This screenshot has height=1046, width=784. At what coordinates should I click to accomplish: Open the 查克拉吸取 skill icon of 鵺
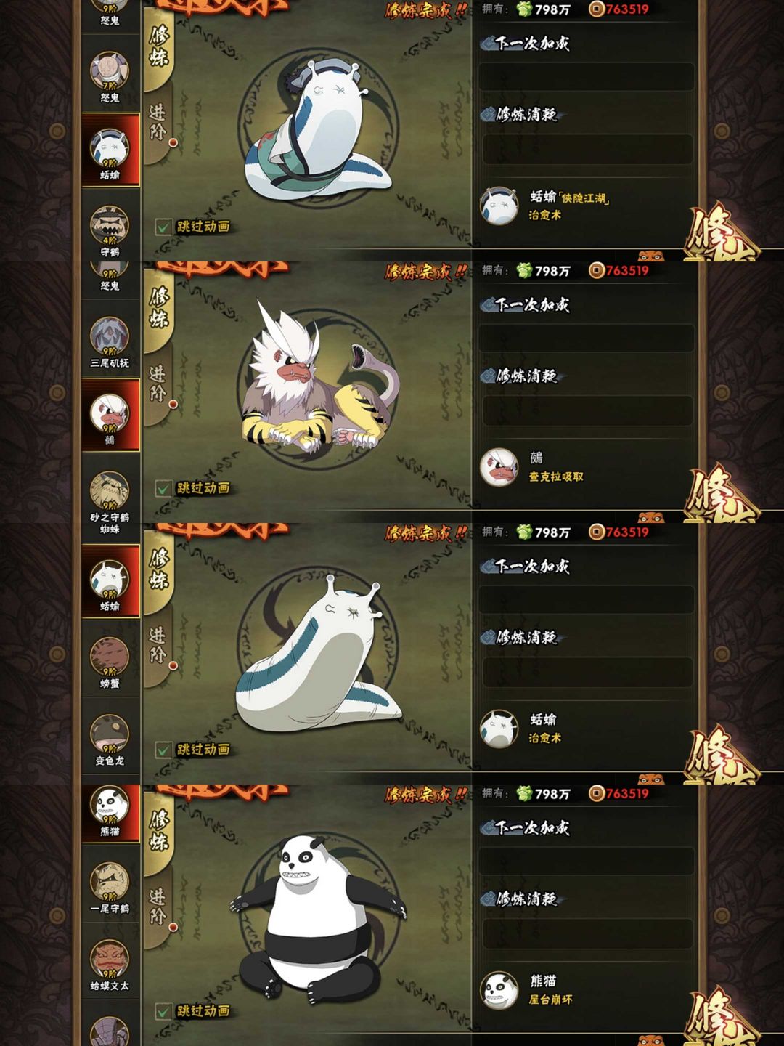click(x=499, y=467)
